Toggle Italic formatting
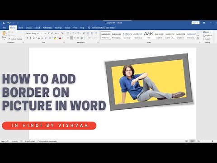 click(x=30, y=38)
